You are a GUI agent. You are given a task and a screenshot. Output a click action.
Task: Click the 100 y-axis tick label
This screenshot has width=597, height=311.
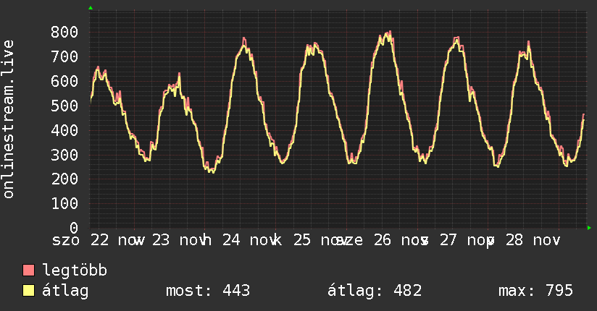point(65,203)
